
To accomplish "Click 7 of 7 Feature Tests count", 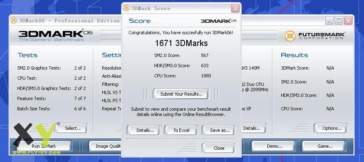I will 80,99.
